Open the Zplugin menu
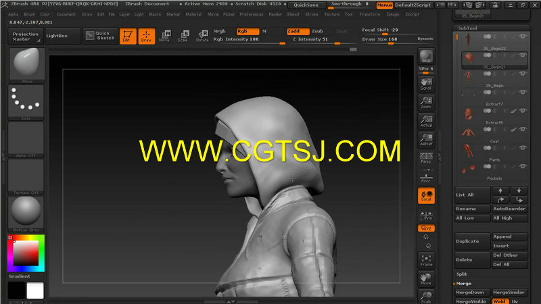The width and height of the screenshot is (541, 304). click(x=392, y=14)
